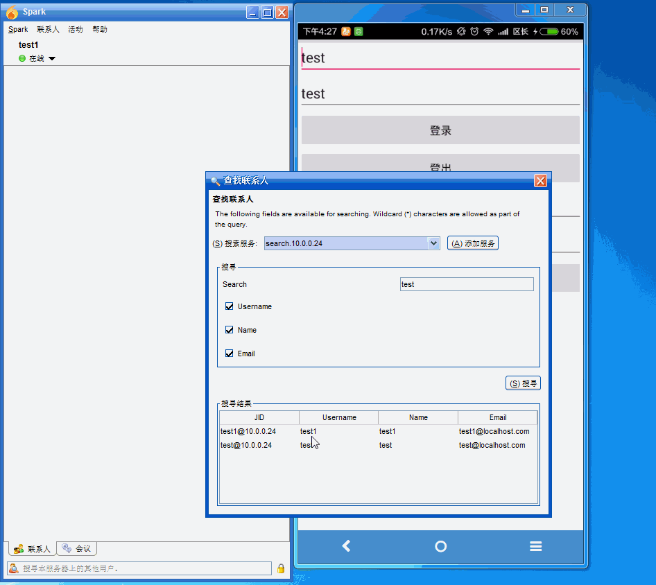Sort results by JID column header
Image resolution: width=656 pixels, height=585 pixels.
coord(259,417)
